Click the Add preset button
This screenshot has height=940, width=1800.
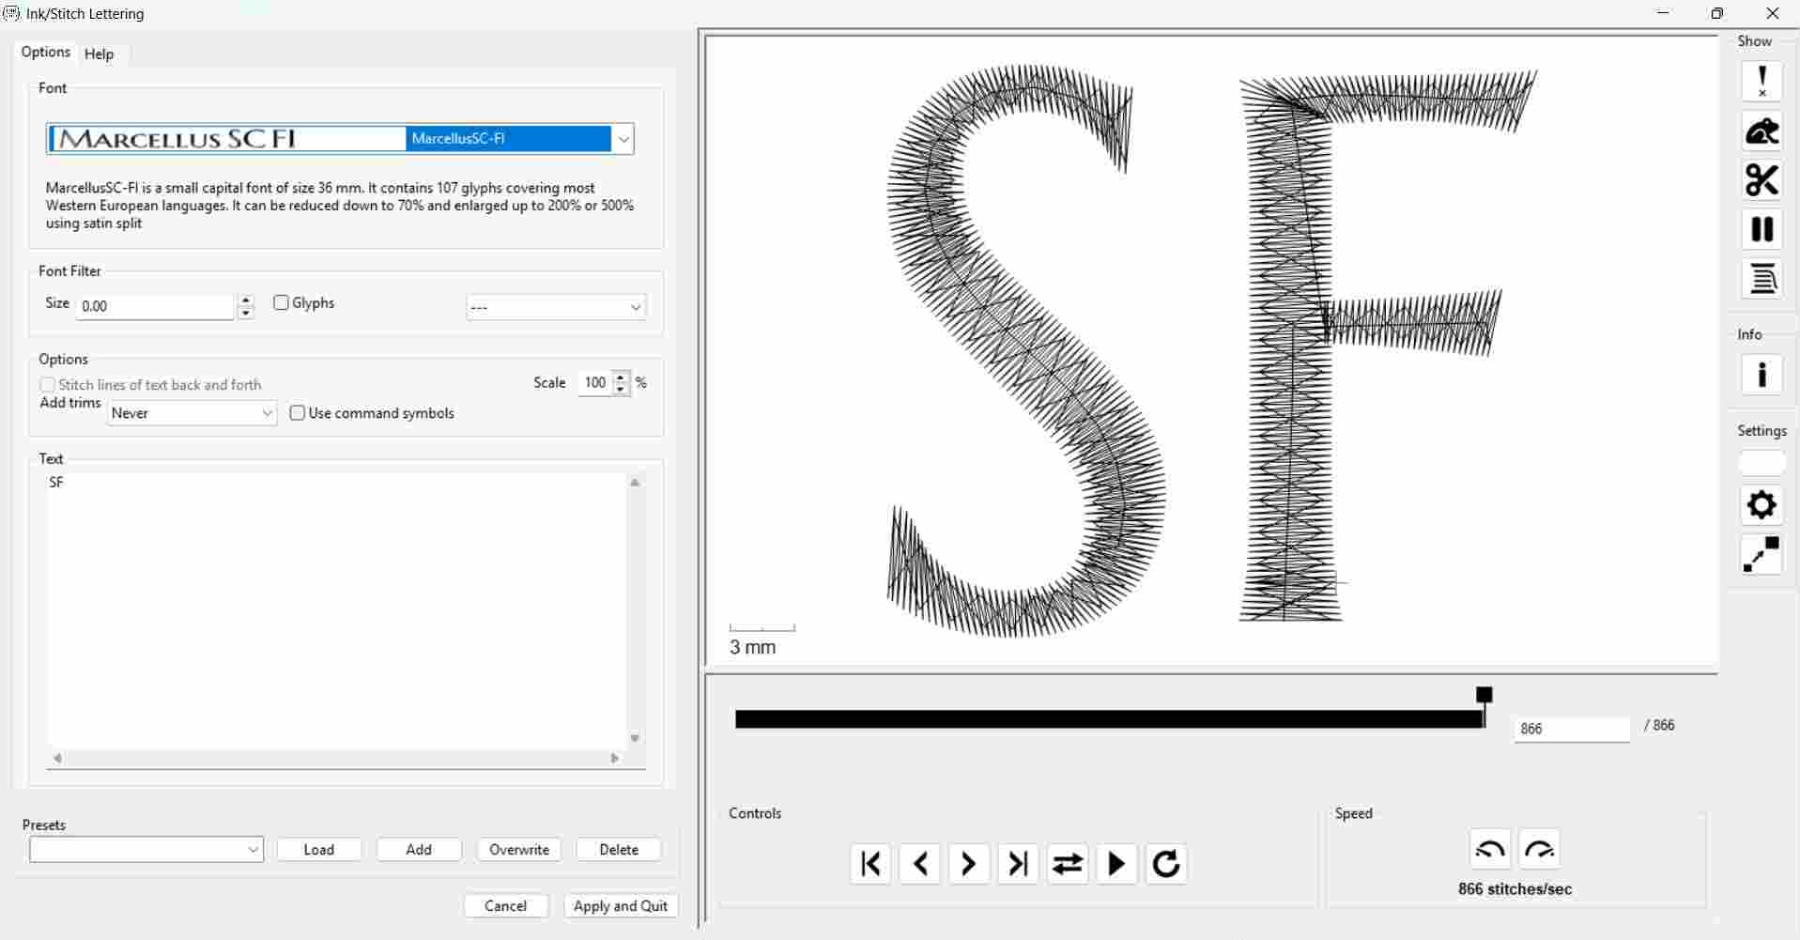coord(419,849)
